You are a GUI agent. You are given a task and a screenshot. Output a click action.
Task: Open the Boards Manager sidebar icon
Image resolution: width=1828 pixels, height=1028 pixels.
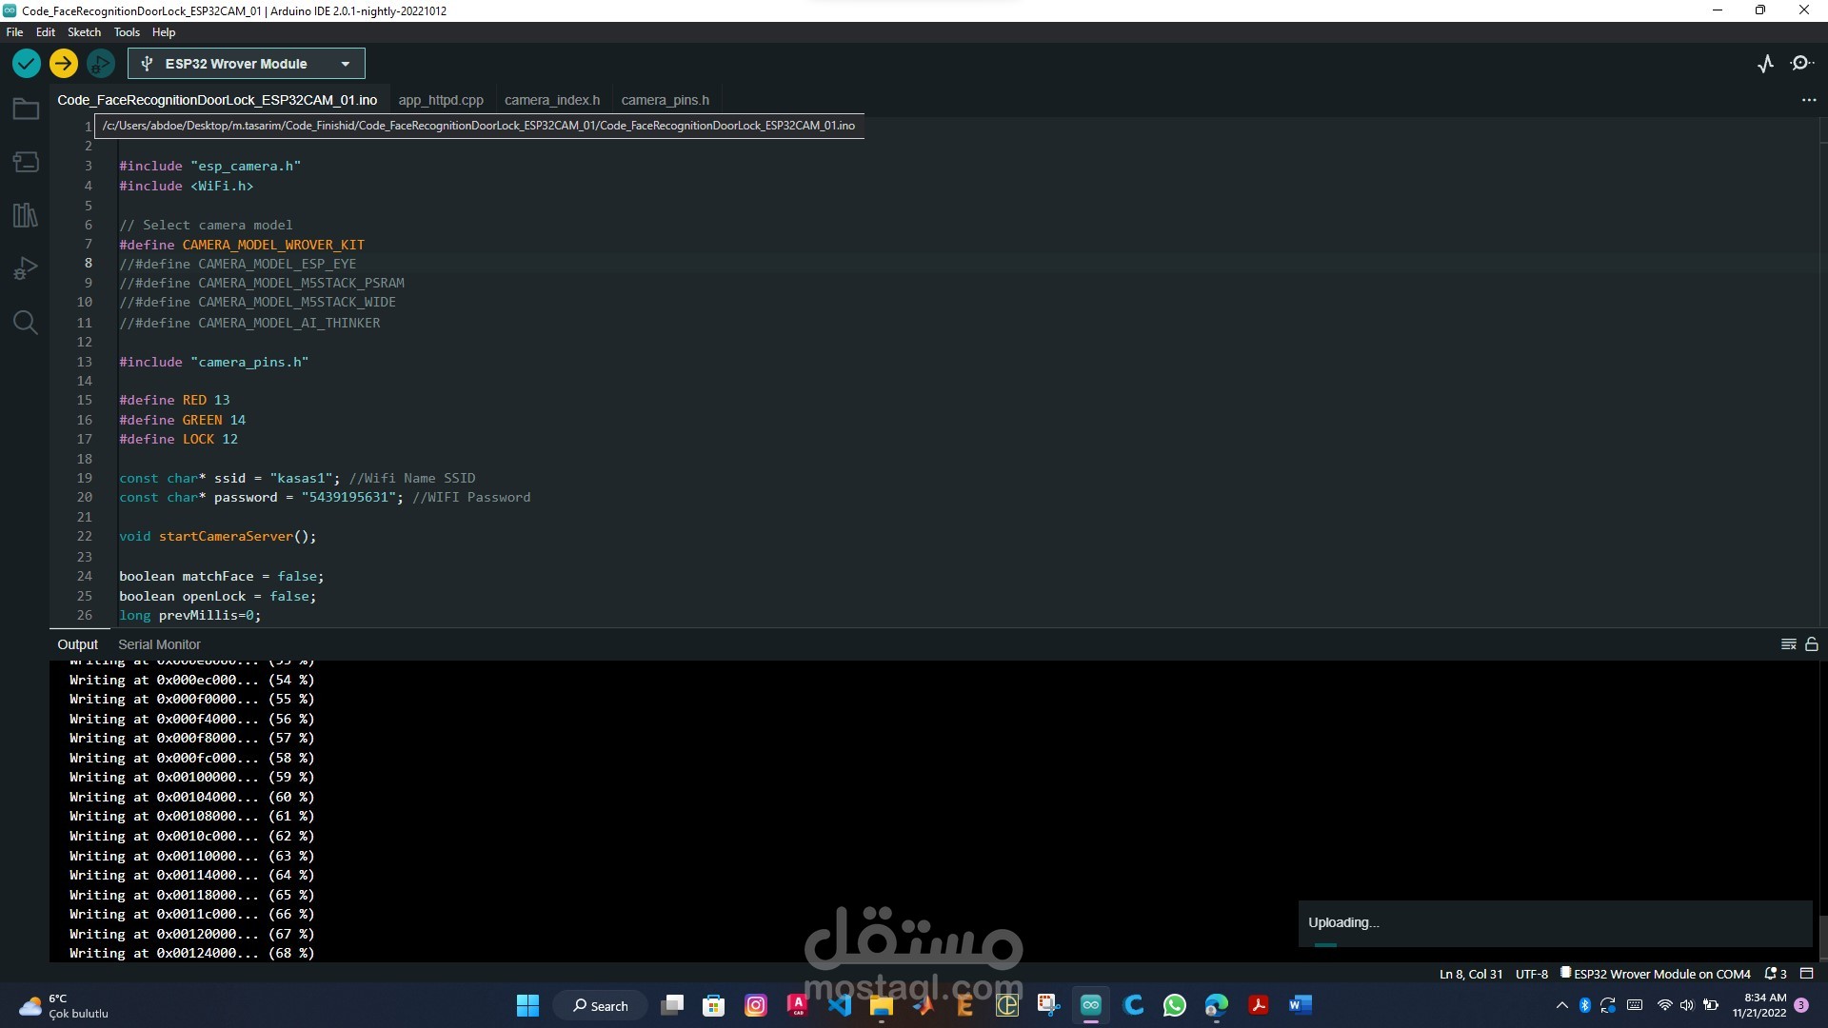26,162
